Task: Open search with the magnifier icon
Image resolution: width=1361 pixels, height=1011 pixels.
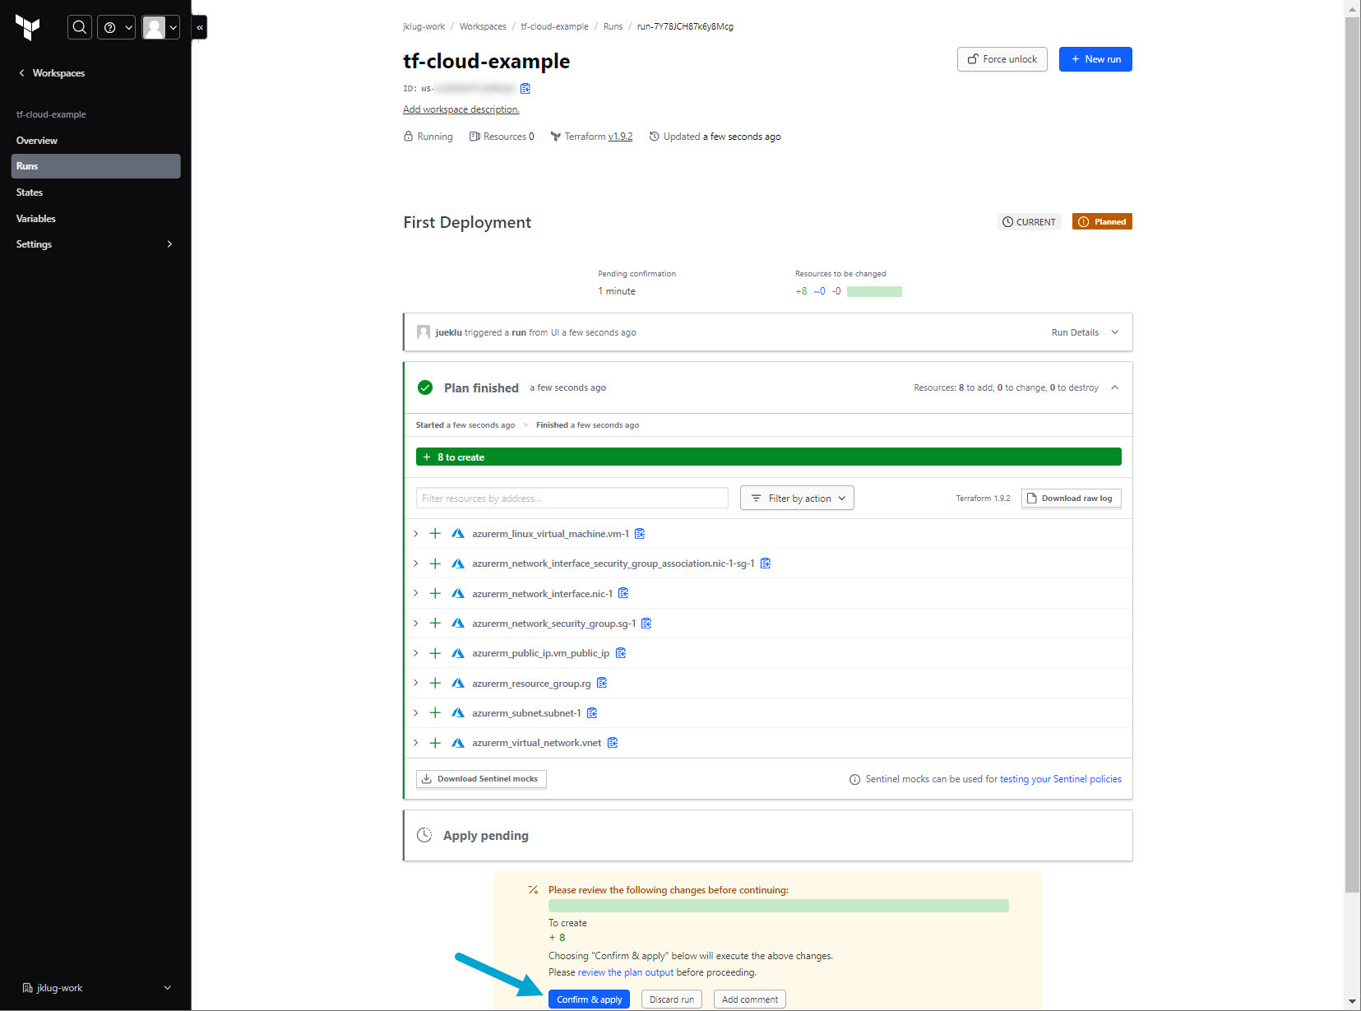Action: [x=79, y=27]
